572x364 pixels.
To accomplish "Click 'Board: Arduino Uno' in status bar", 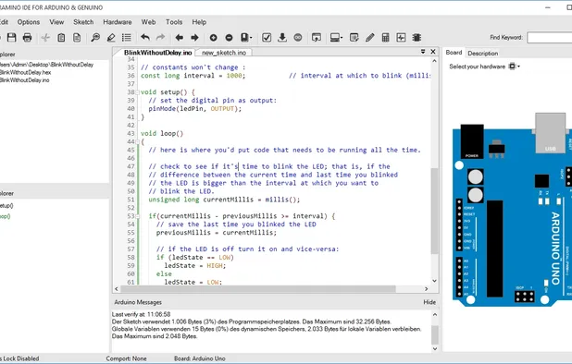I will tap(200, 358).
